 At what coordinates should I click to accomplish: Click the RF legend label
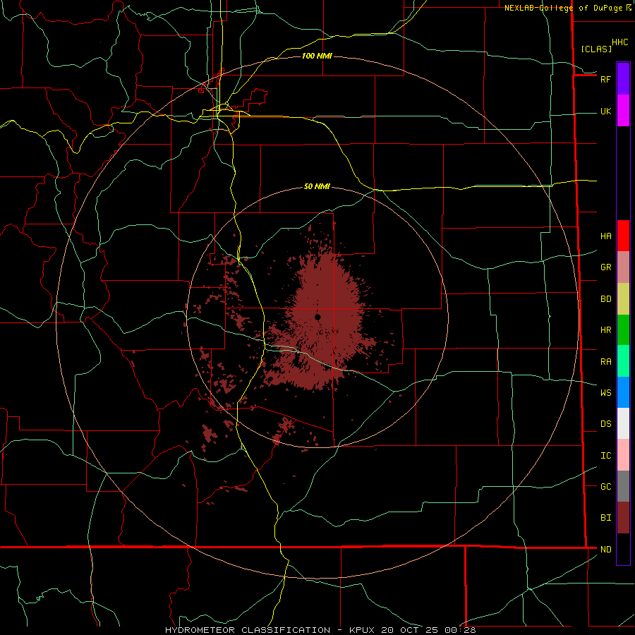(x=605, y=79)
